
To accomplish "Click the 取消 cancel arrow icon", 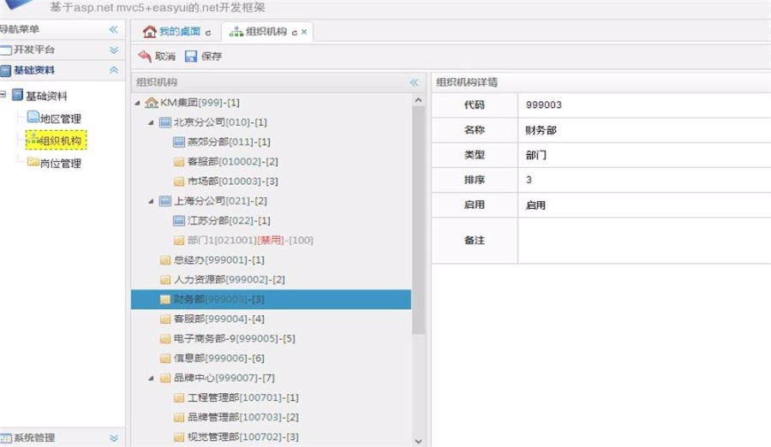I will pyautogui.click(x=145, y=56).
